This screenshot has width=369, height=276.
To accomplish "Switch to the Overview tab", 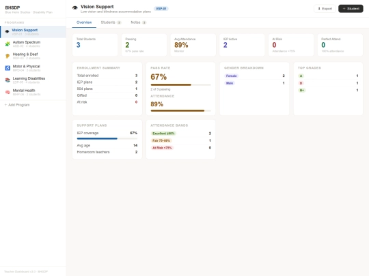I will (84, 22).
